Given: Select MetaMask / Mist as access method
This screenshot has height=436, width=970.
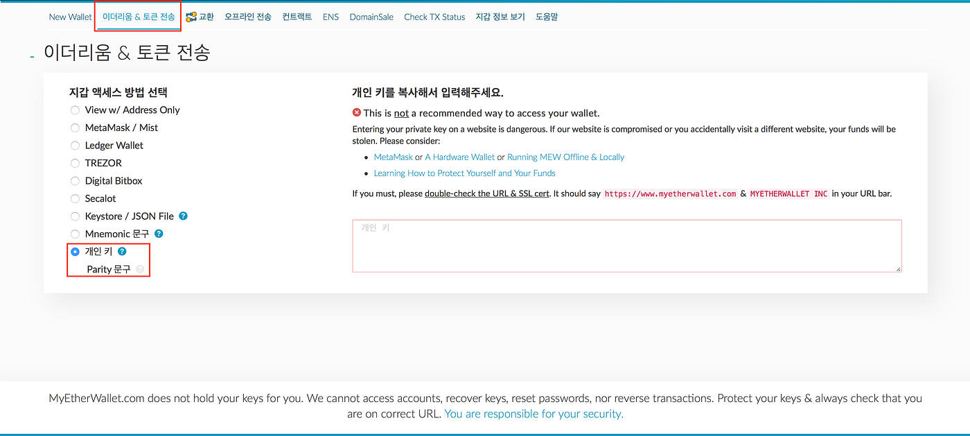Looking at the screenshot, I should pyautogui.click(x=75, y=128).
